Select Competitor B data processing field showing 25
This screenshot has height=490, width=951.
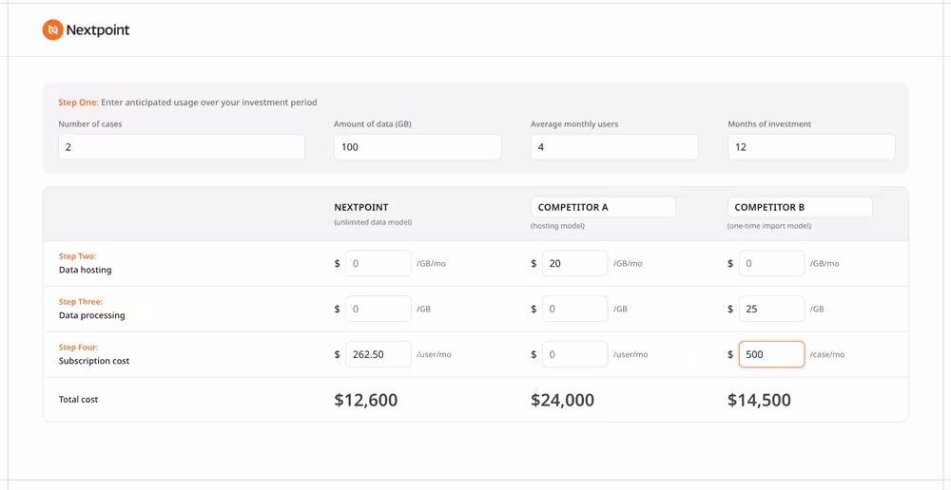click(772, 309)
